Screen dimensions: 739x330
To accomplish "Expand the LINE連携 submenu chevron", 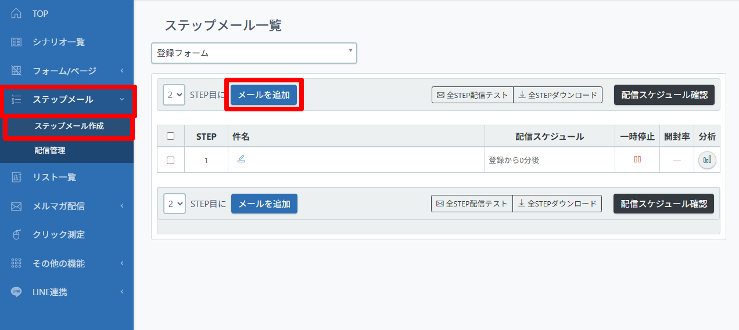I will click(122, 292).
